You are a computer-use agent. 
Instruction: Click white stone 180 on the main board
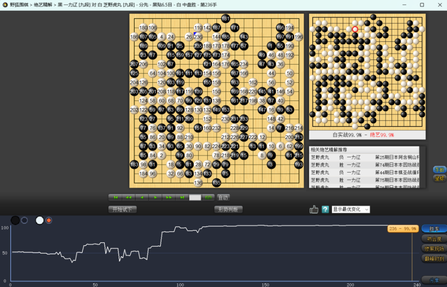(x=143, y=27)
